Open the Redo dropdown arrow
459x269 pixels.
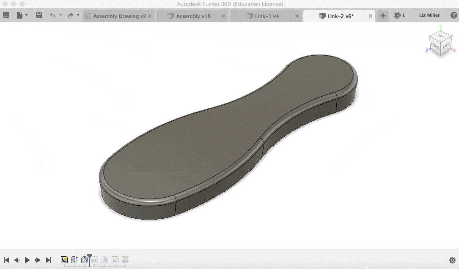(x=78, y=15)
